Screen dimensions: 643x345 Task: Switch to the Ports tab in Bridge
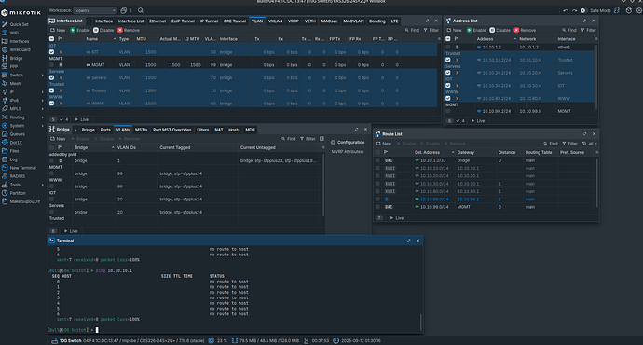[105, 130]
